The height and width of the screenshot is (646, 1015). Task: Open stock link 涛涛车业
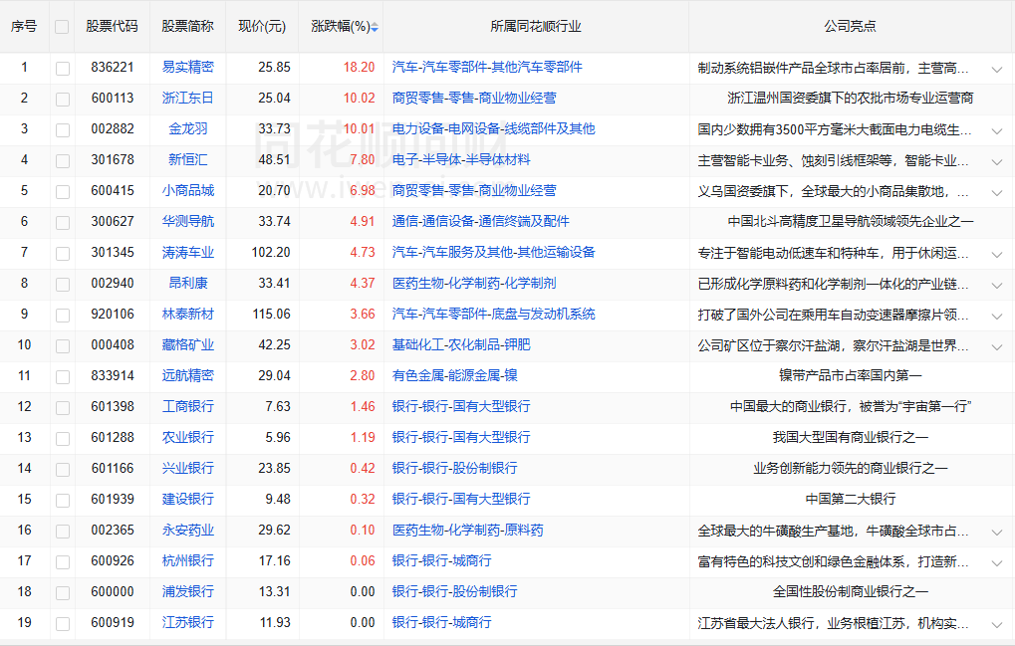[x=187, y=252]
